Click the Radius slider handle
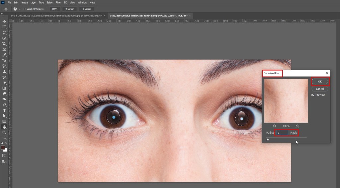Viewport: 340px width, 188px height. (x=268, y=139)
